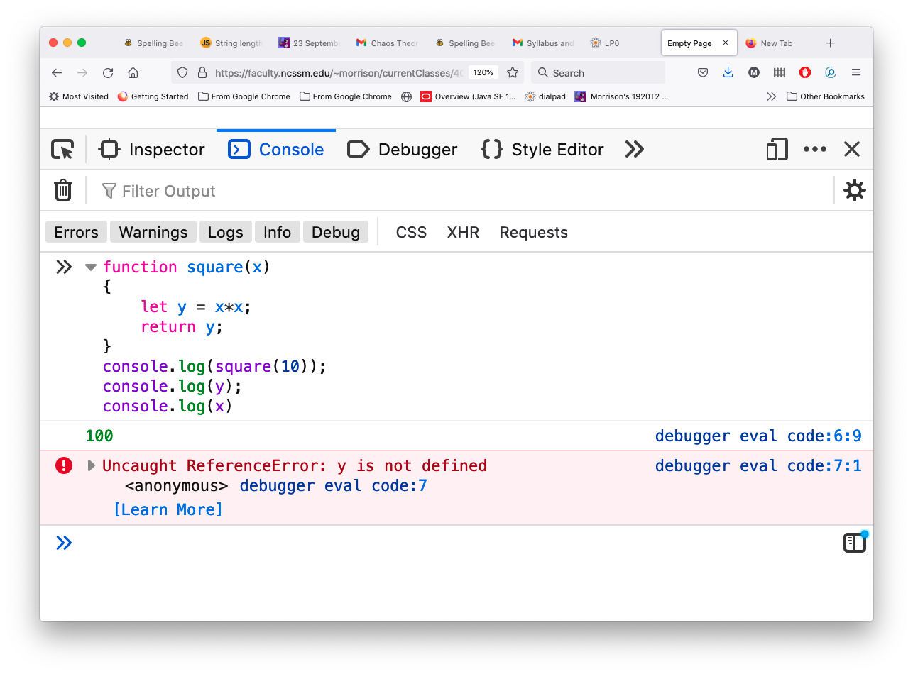Open the library bookshelf icon
The height and width of the screenshot is (674, 913).
(x=780, y=72)
